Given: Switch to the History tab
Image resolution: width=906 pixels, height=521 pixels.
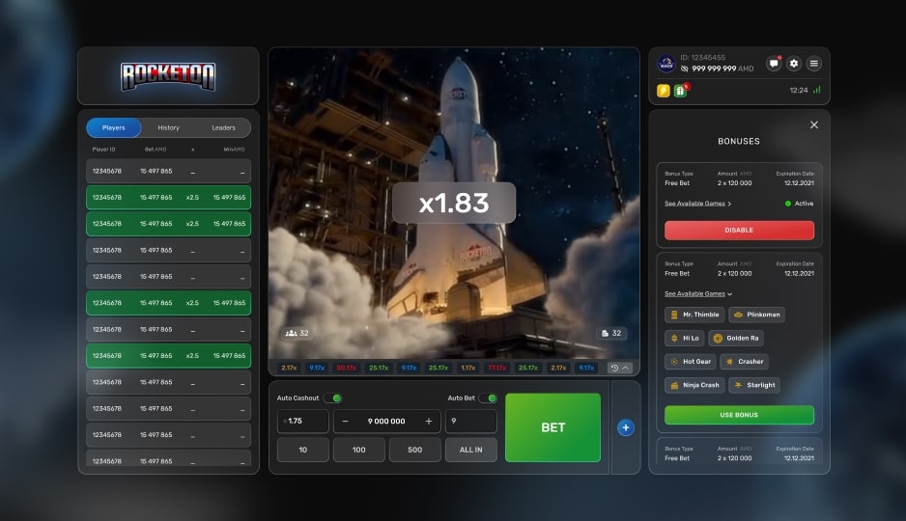Looking at the screenshot, I should coord(168,127).
